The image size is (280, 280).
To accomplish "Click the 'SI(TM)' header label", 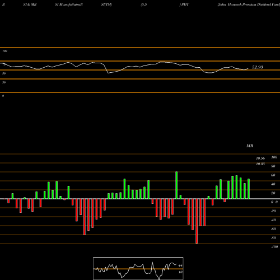I will [106, 4].
